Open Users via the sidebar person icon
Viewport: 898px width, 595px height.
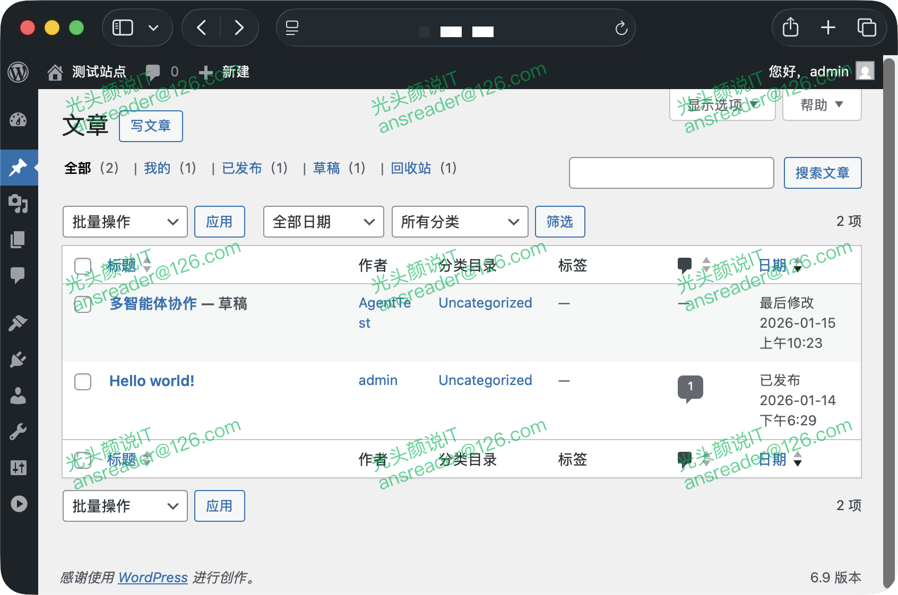coord(19,395)
